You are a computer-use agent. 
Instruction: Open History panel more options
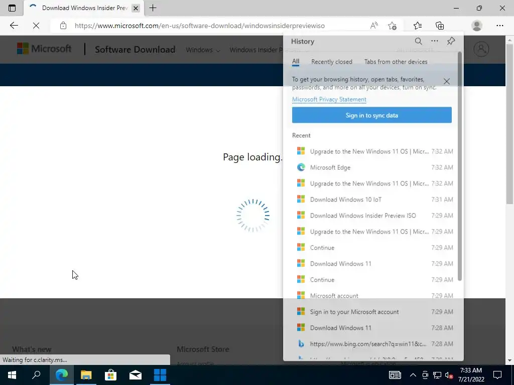click(x=435, y=41)
